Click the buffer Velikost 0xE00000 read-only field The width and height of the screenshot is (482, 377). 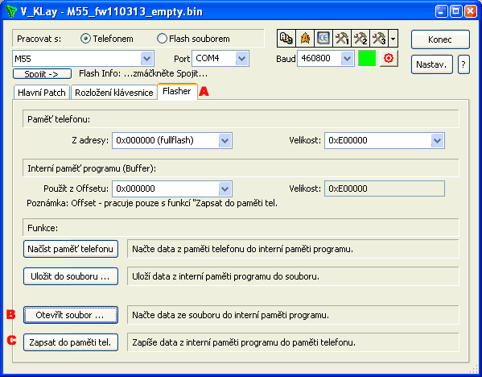point(385,188)
